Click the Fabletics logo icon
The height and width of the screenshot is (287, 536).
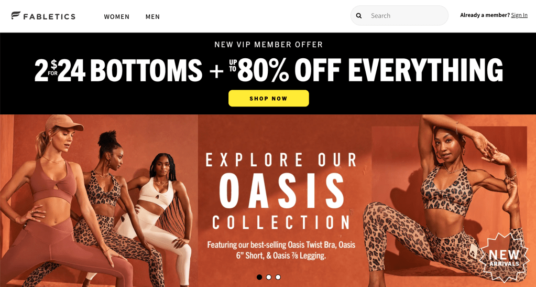point(16,15)
